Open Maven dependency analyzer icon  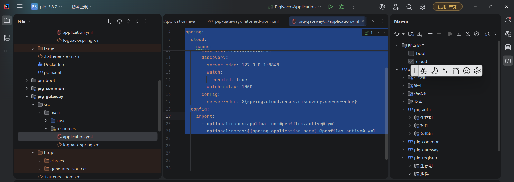click(487, 34)
